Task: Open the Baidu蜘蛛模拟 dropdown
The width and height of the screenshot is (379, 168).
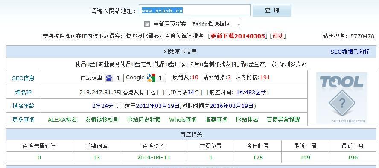Action: click(216, 24)
